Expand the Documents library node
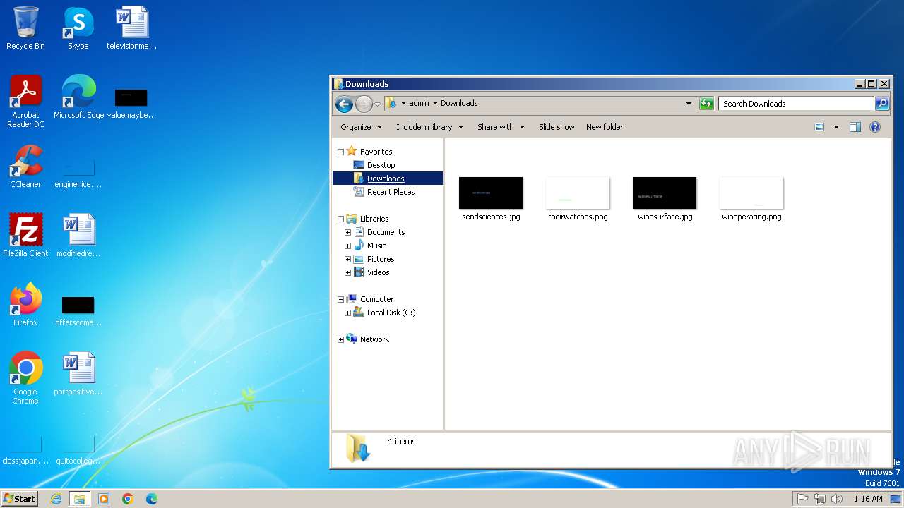The width and height of the screenshot is (904, 508). point(347,232)
